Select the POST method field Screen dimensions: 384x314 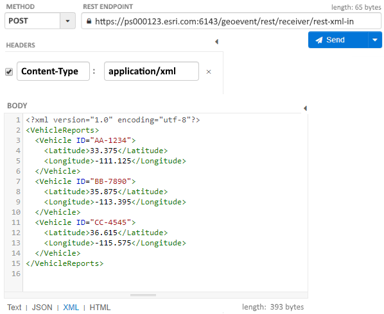coord(32,21)
